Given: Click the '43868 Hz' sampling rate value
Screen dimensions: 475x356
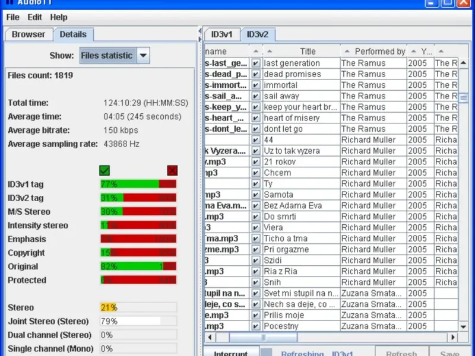Looking at the screenshot, I should [x=121, y=144].
